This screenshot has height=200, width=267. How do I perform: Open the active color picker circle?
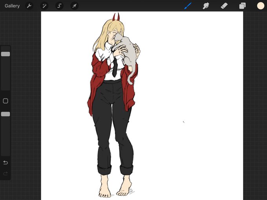click(261, 6)
